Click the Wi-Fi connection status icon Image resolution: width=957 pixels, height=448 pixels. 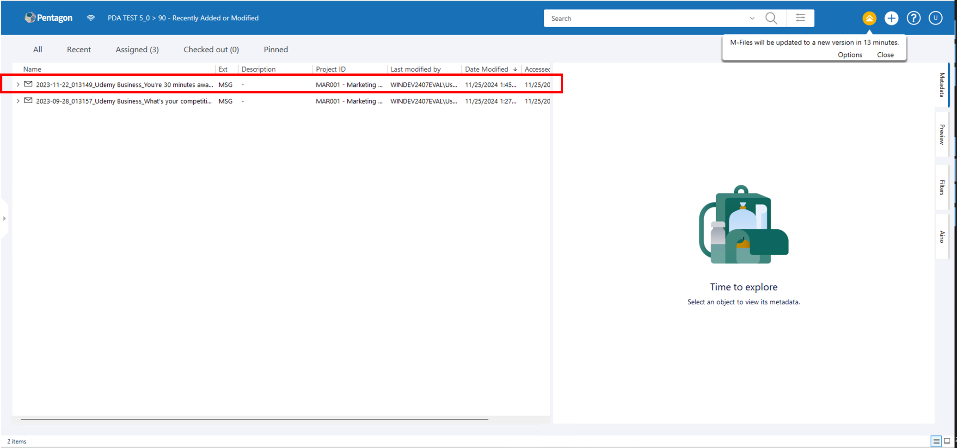(91, 18)
